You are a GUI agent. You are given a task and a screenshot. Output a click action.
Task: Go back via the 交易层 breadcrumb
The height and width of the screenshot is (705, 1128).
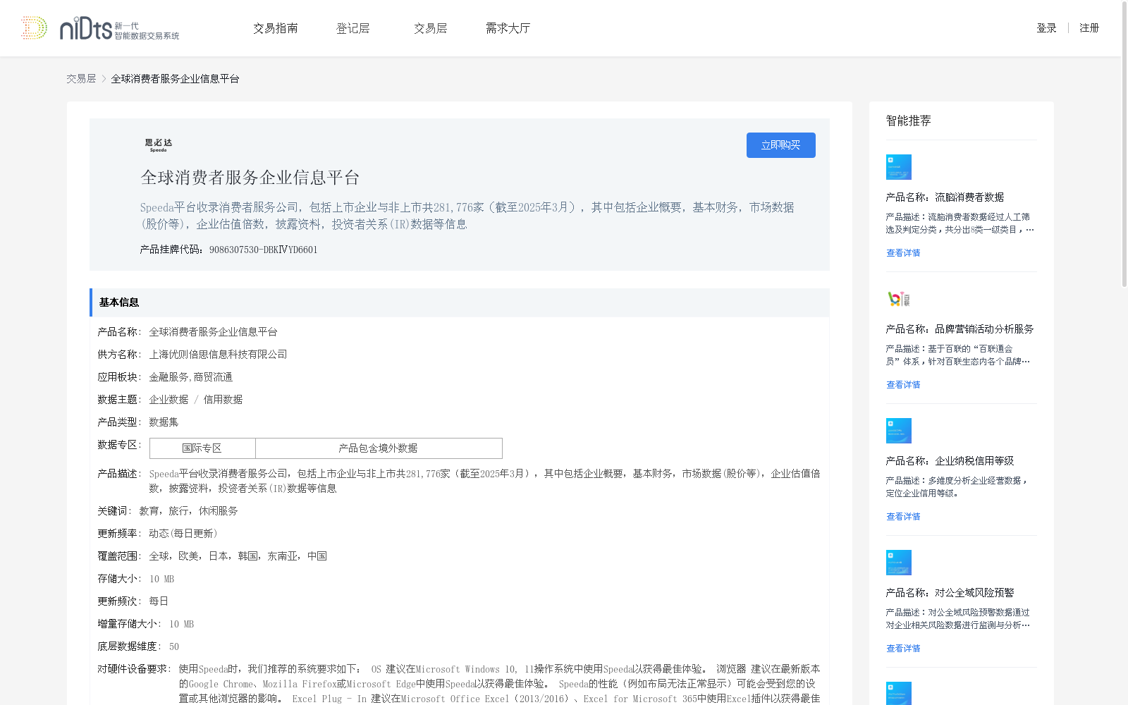pyautogui.click(x=81, y=79)
